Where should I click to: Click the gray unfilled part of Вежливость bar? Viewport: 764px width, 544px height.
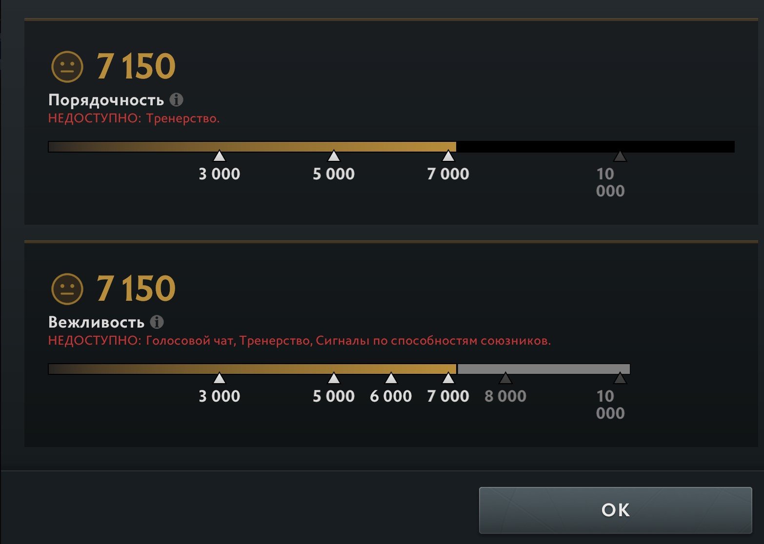(543, 369)
